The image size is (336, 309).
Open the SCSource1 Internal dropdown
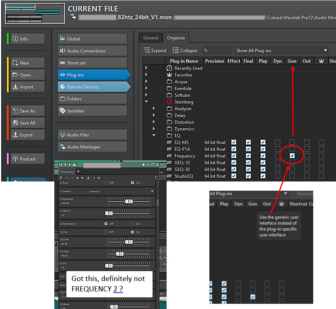click(x=121, y=191)
